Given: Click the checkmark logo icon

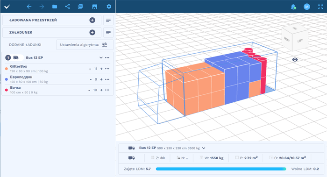Looking at the screenshot, I should pos(7,7).
